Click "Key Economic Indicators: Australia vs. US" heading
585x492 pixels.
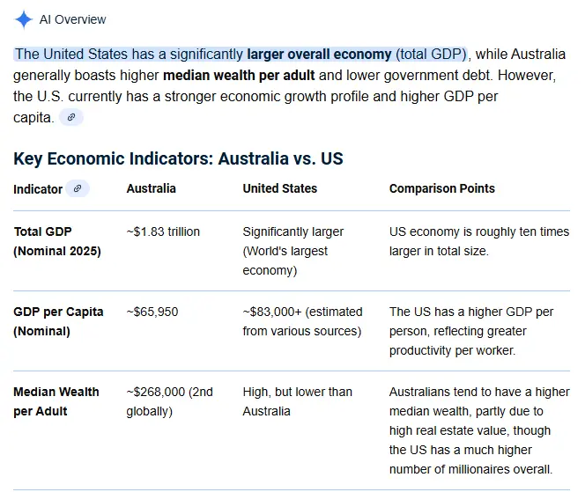(178, 159)
